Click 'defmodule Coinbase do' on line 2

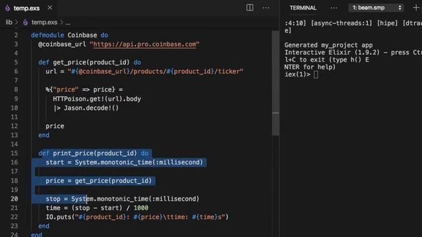point(69,35)
